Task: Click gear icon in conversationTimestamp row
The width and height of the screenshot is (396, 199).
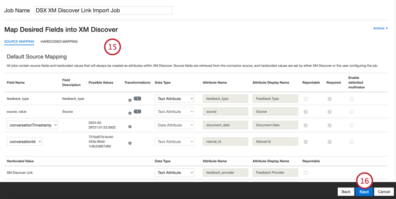Action: coord(130,127)
